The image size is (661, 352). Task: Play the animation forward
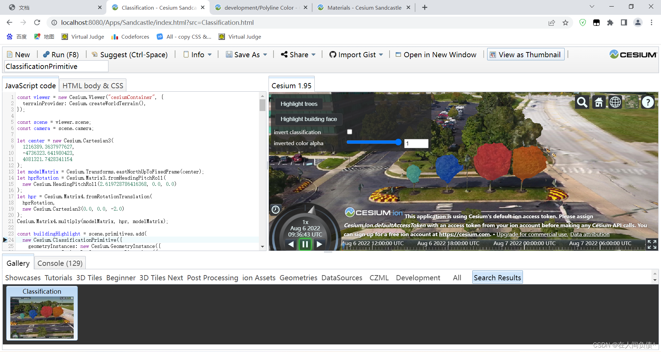pyautogui.click(x=319, y=244)
